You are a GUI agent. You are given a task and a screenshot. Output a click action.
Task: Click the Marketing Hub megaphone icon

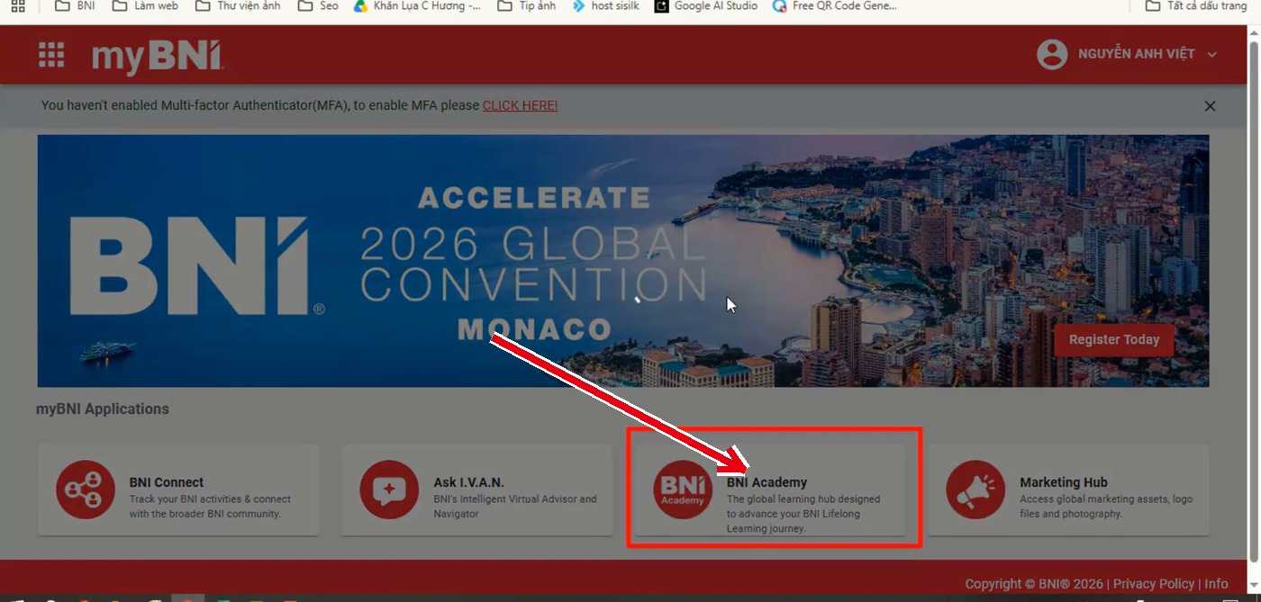click(975, 490)
